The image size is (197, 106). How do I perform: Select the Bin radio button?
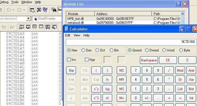coord(111,50)
